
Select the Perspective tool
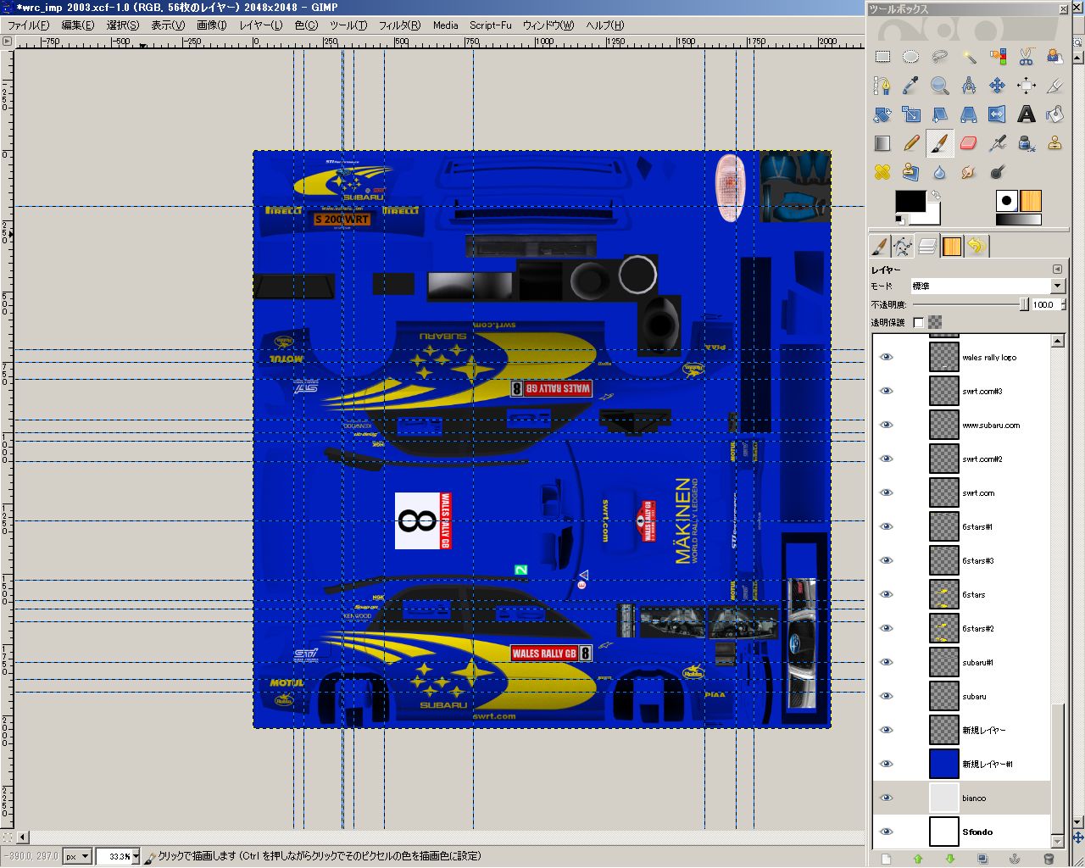pyautogui.click(x=968, y=114)
